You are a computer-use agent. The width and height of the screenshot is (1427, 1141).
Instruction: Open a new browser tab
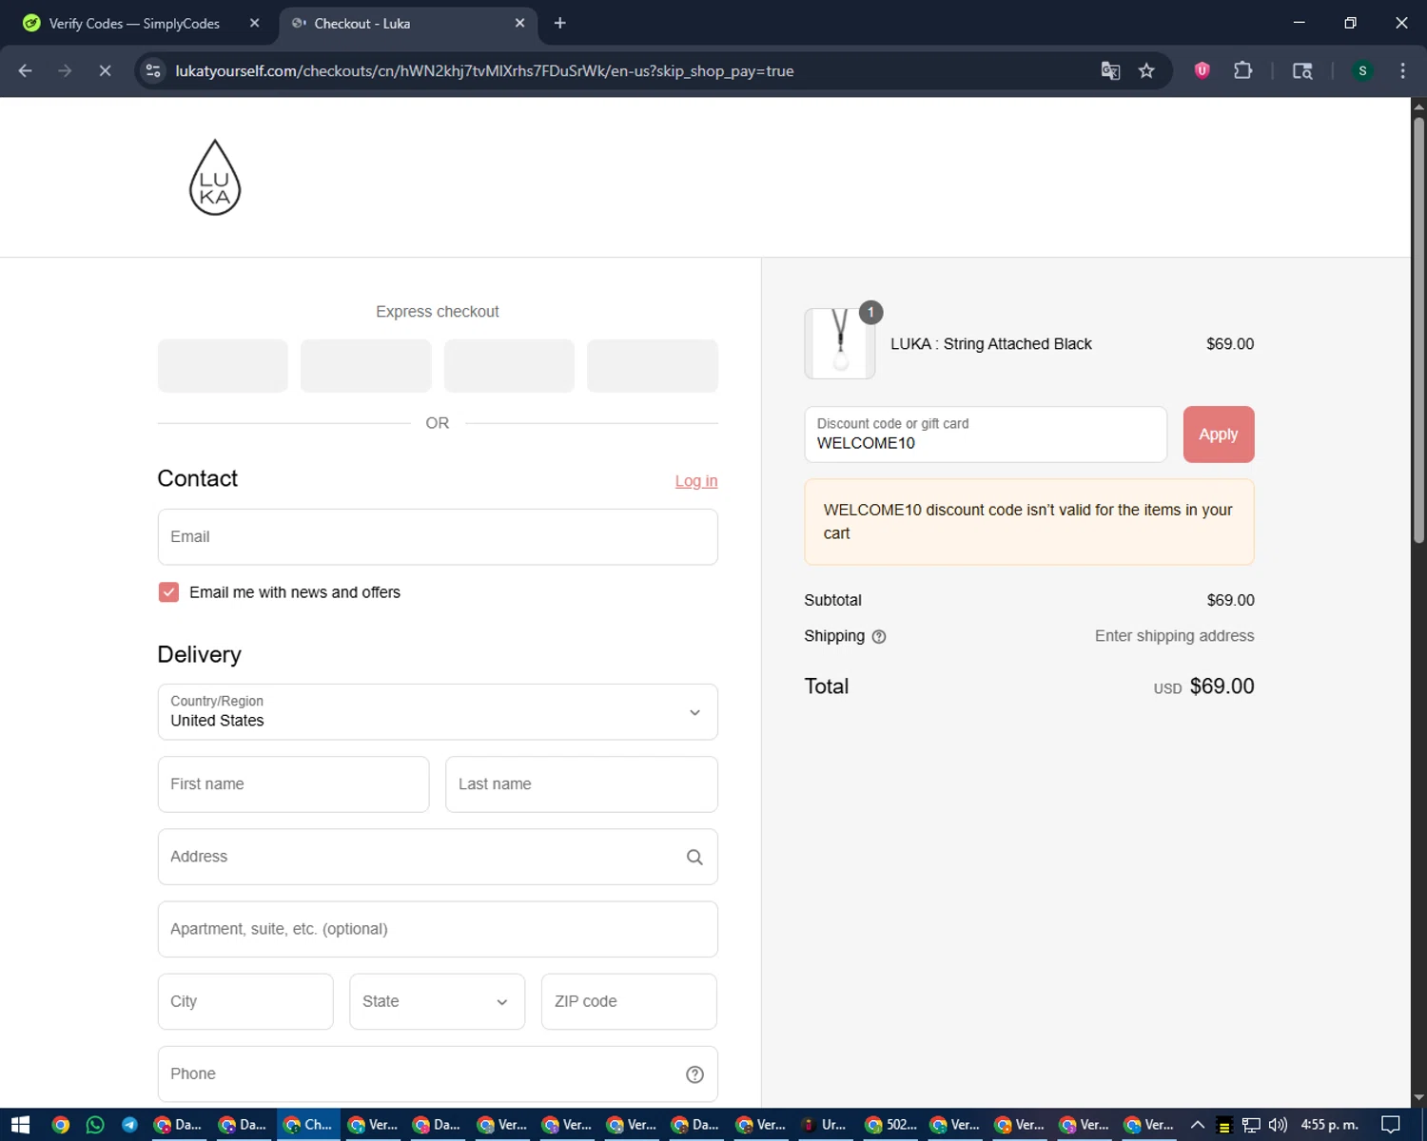[560, 23]
